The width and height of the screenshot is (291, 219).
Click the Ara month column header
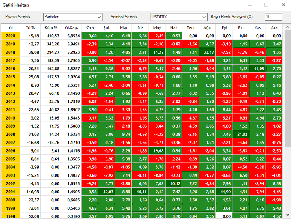point(274,28)
